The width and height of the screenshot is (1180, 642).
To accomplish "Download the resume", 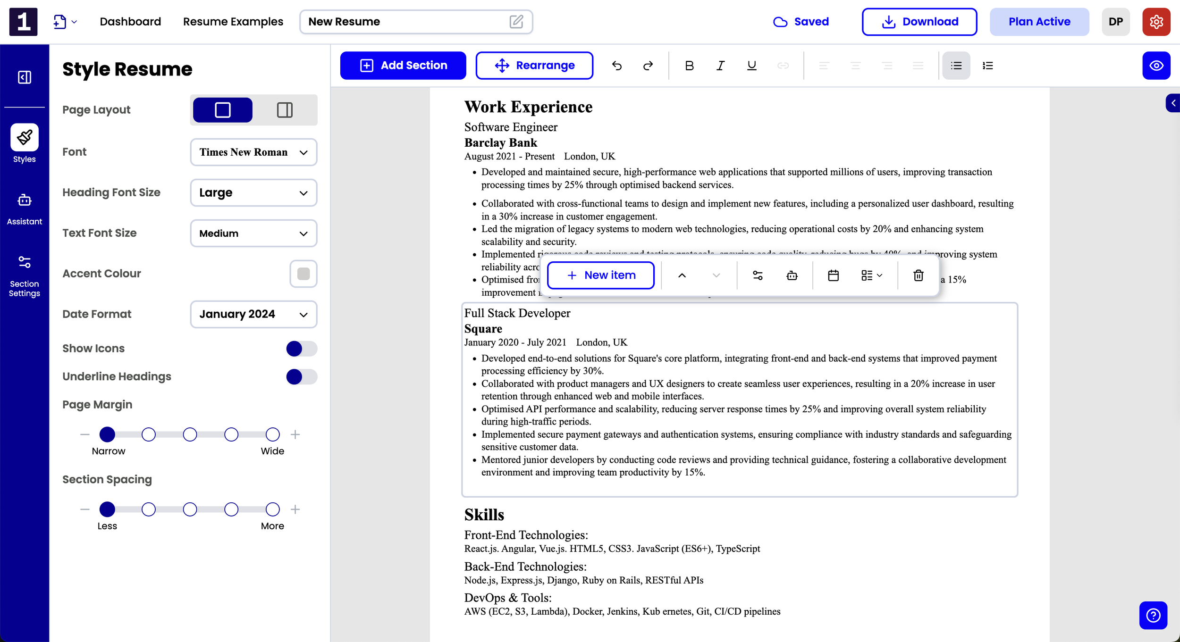I will tap(919, 22).
